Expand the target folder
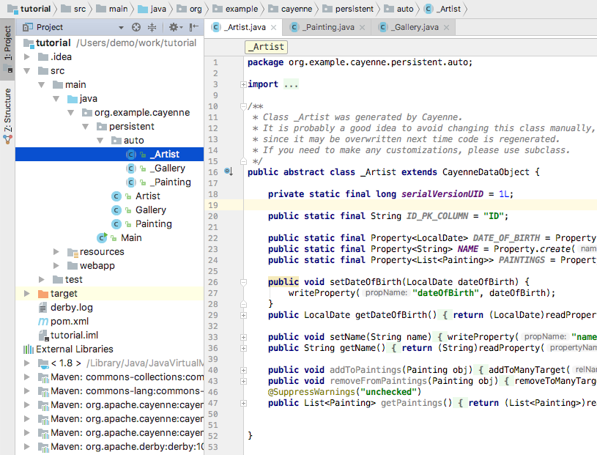 tap(27, 293)
